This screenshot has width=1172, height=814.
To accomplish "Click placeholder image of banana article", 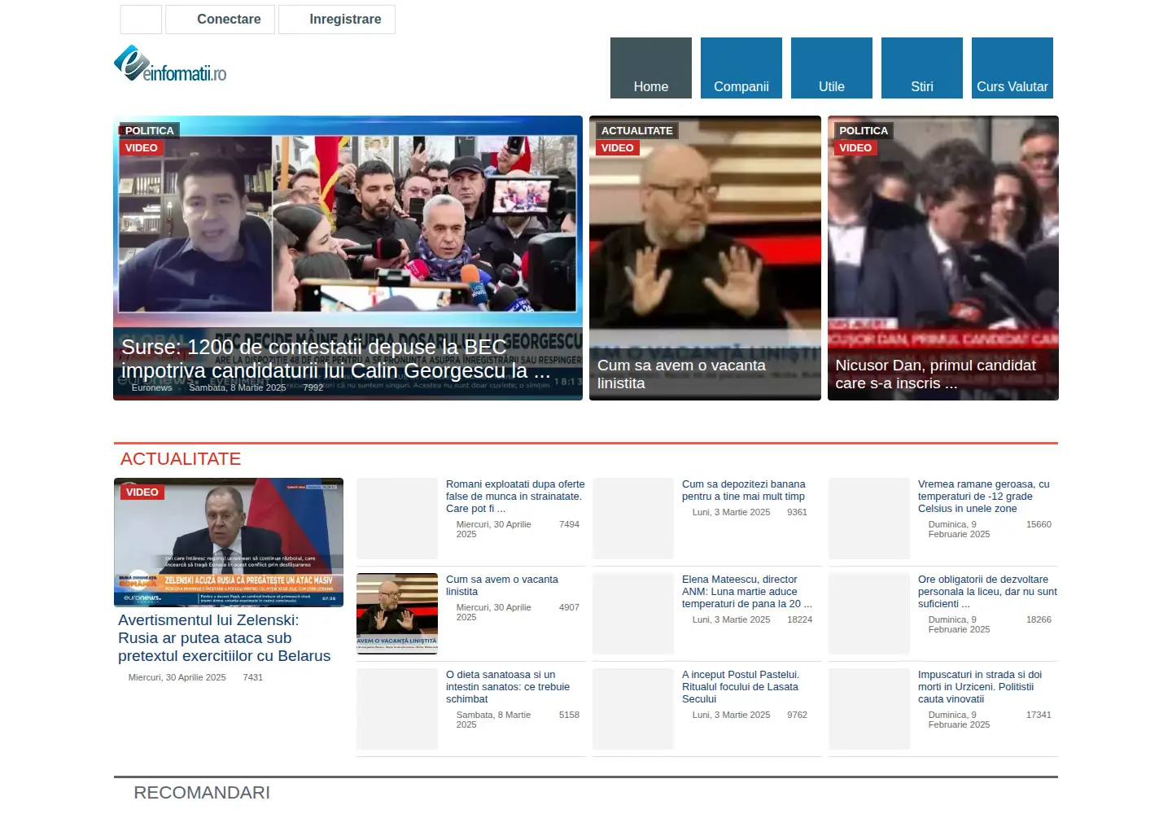I will [x=633, y=519].
